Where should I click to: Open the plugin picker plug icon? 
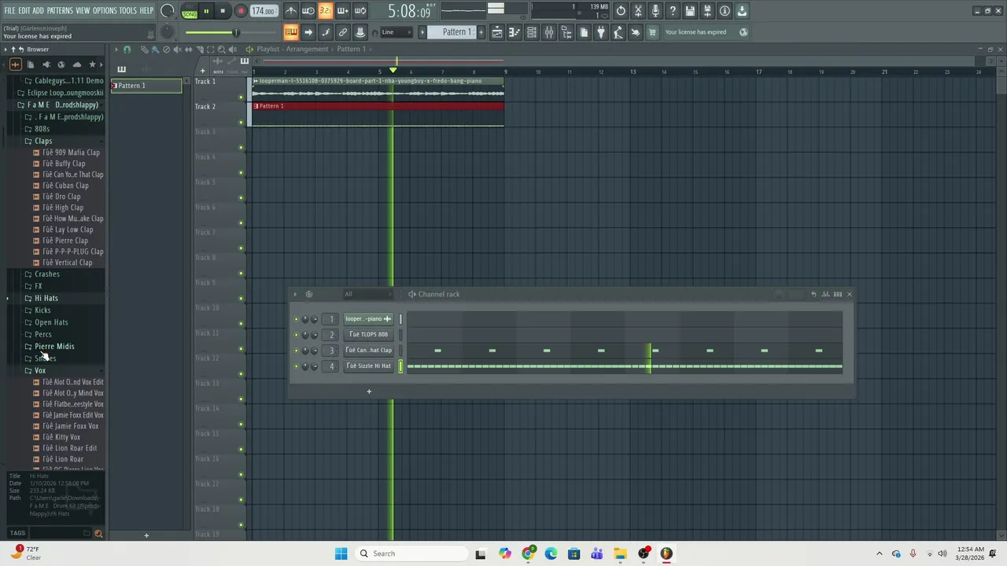[600, 32]
